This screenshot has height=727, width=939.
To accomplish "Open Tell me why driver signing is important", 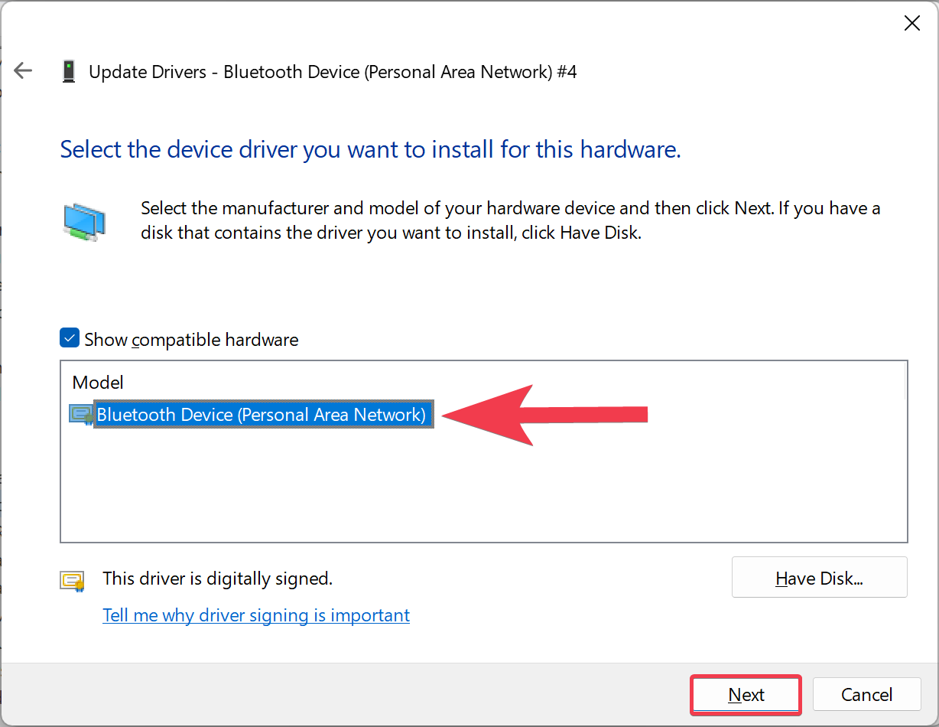I will coord(256,615).
